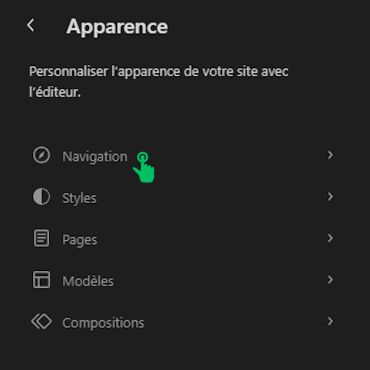Image resolution: width=370 pixels, height=370 pixels.
Task: Click the compass icon beside Navigation
Action: point(41,156)
